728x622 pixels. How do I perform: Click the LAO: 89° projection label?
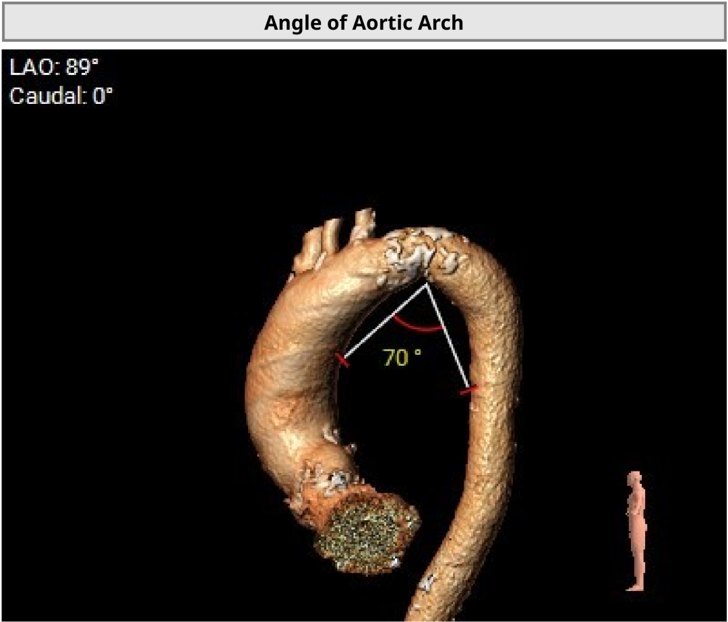54,67
